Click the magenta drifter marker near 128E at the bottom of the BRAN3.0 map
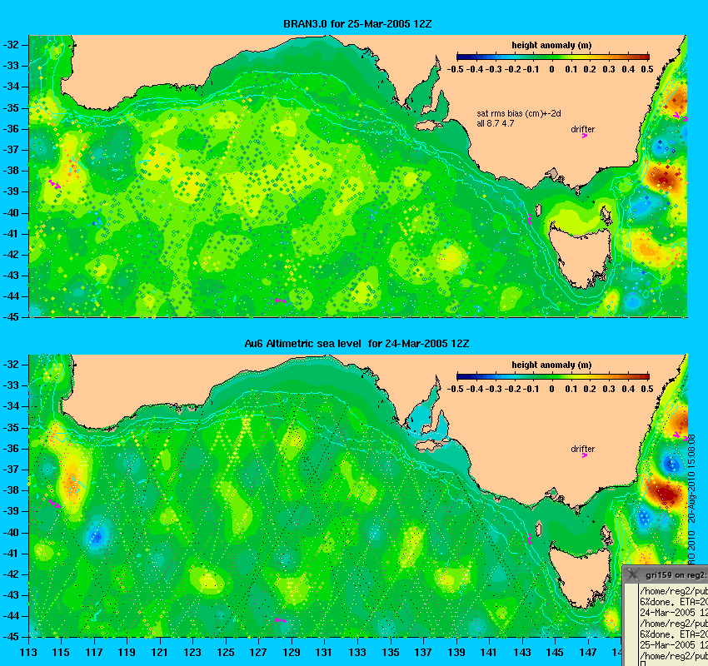The image size is (708, 666). [x=281, y=301]
